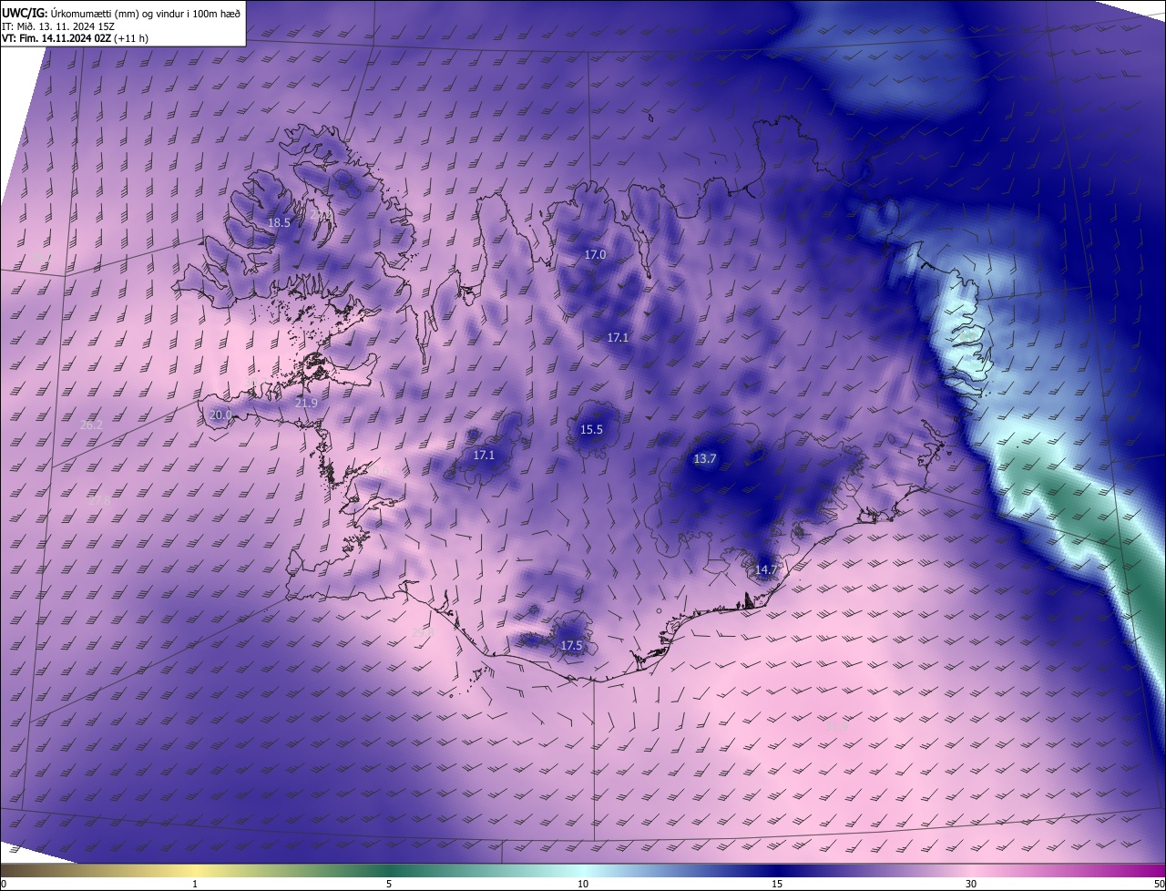Click the IT: Mið. 13. 11. 2024 15Z line

[58, 26]
